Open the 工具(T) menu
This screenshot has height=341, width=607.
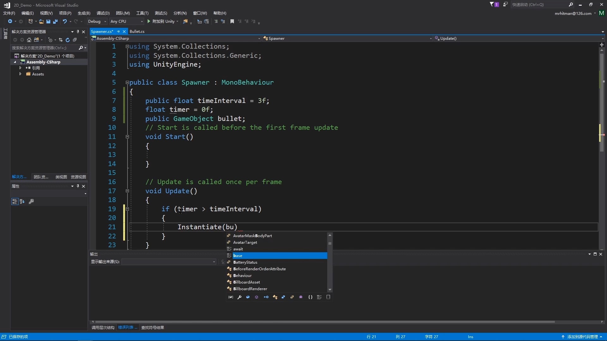pos(142,13)
